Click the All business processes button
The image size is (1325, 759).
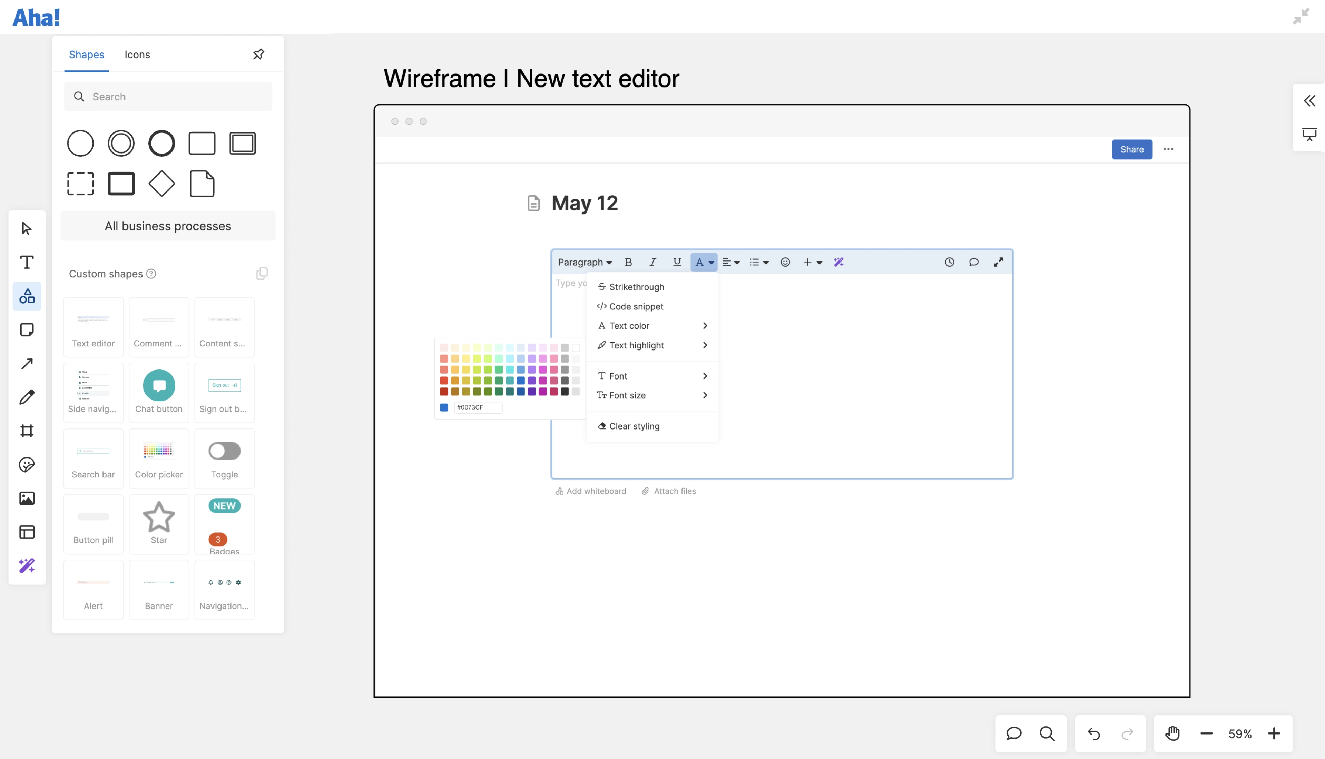pos(168,226)
